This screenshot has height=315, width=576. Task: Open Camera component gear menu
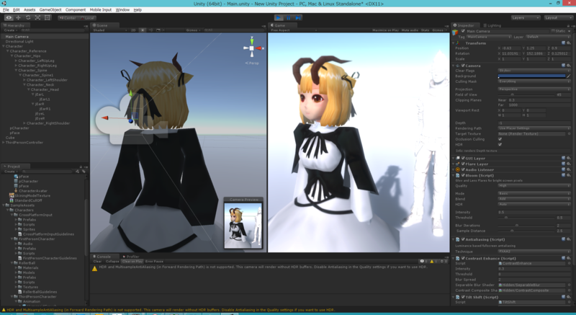tap(568, 66)
